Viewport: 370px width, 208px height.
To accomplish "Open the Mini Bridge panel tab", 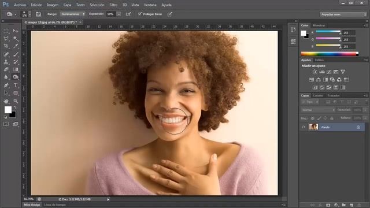I will [x=32, y=205].
